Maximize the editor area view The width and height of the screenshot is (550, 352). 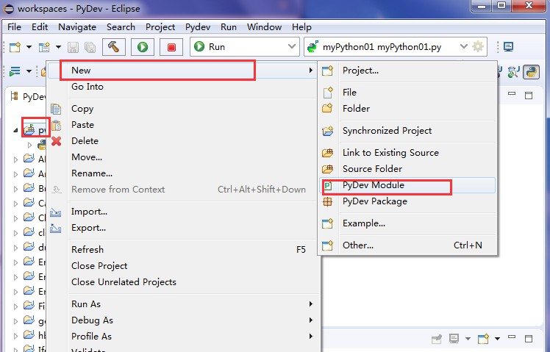(x=529, y=96)
